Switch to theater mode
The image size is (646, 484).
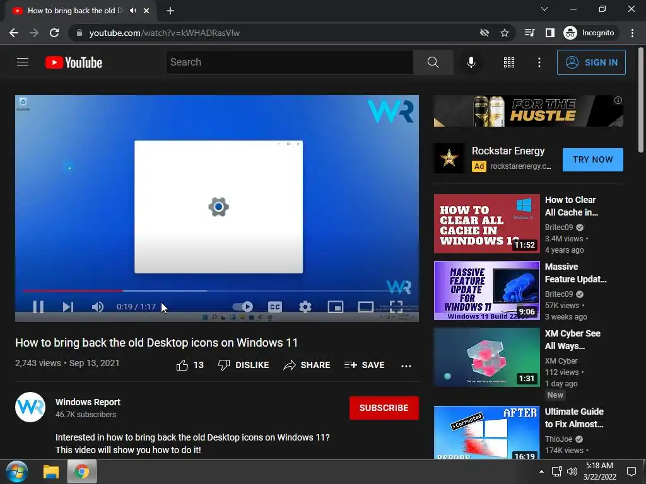click(365, 307)
